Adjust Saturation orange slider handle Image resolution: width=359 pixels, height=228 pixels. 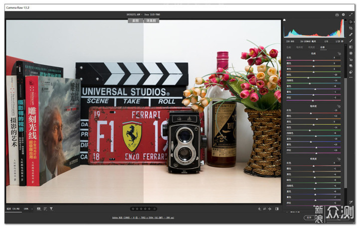point(317,119)
